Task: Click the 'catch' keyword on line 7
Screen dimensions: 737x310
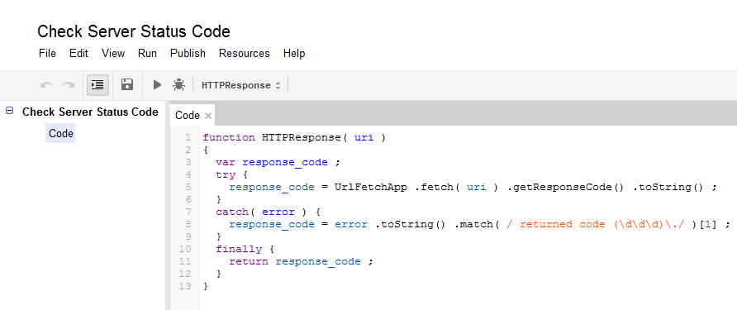Action: [x=232, y=212]
